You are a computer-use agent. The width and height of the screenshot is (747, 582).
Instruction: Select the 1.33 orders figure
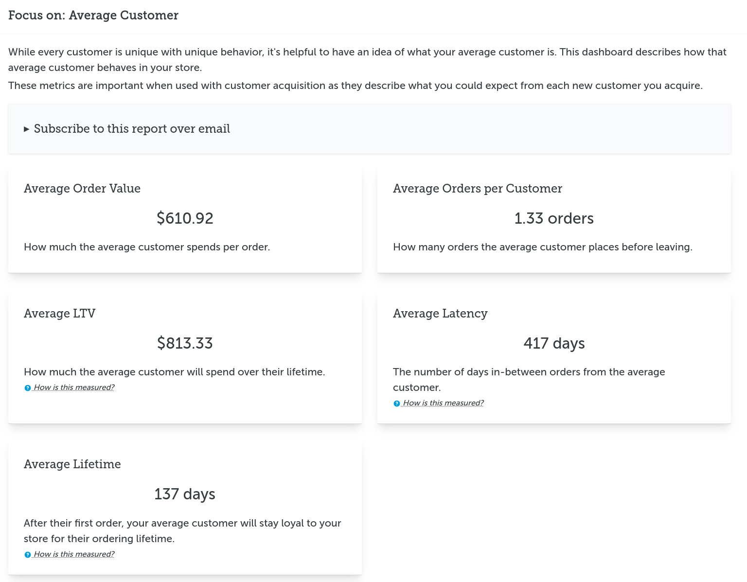coord(554,218)
